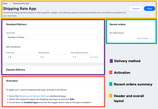Viewport: 158px width, 109px height.
Task: Click the Second item field label
Action: (44, 53)
